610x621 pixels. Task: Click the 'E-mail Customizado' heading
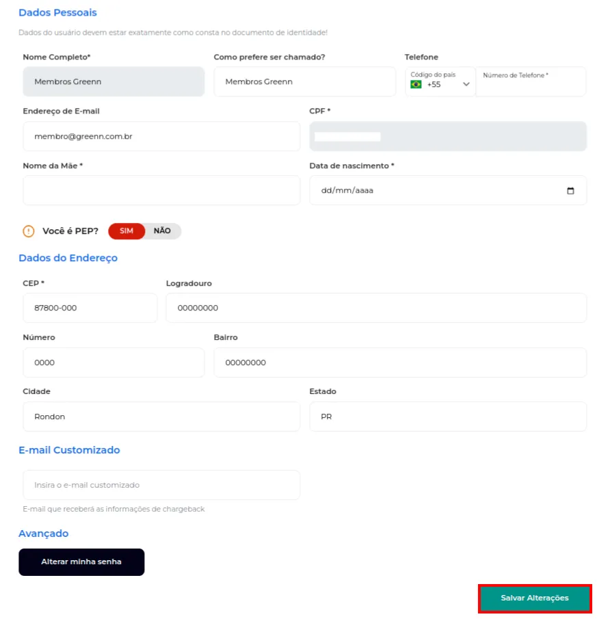click(x=69, y=450)
